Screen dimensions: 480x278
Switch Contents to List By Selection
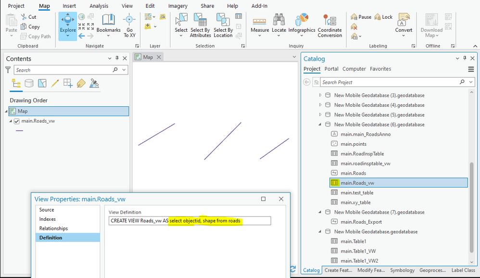(42, 83)
